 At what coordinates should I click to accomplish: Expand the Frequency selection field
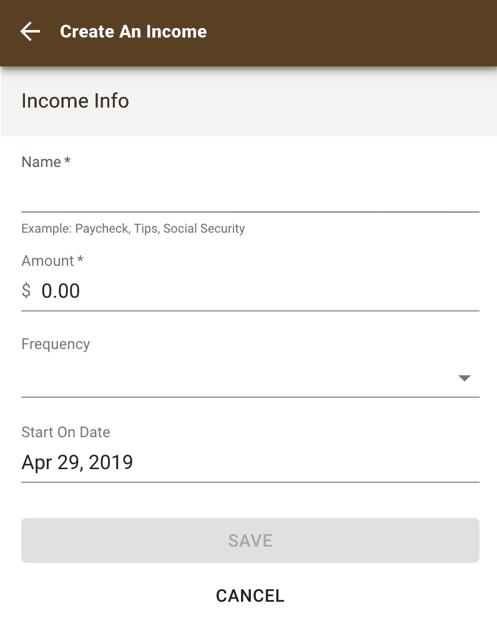tap(250, 378)
